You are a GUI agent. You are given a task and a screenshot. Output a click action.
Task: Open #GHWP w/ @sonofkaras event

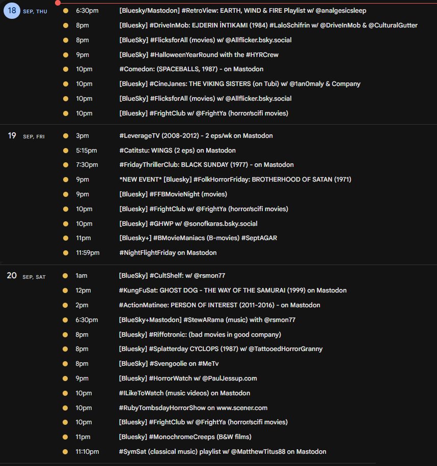[188, 224]
